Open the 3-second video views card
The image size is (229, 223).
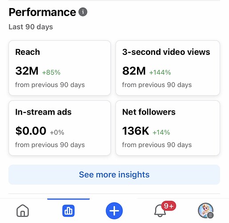[x=168, y=68]
